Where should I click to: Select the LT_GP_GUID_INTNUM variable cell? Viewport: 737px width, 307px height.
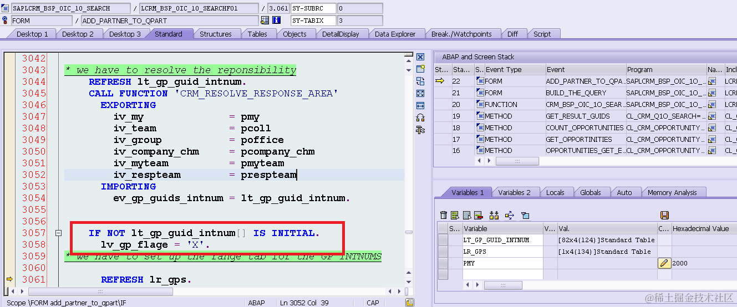(x=502, y=240)
